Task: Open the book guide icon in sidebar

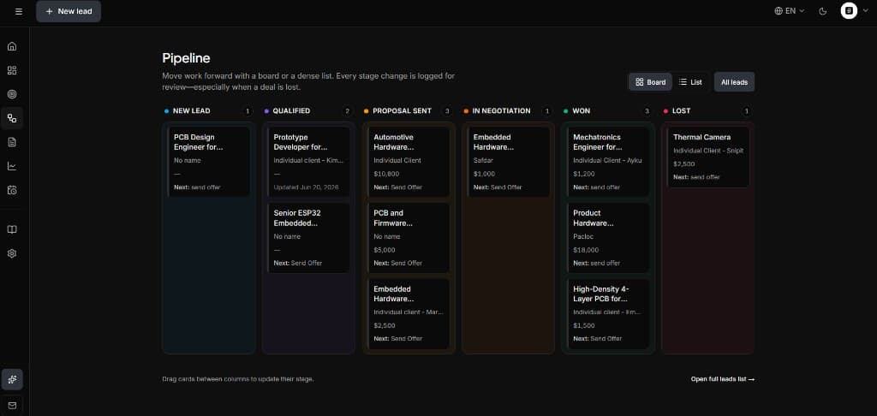Action: tap(12, 229)
